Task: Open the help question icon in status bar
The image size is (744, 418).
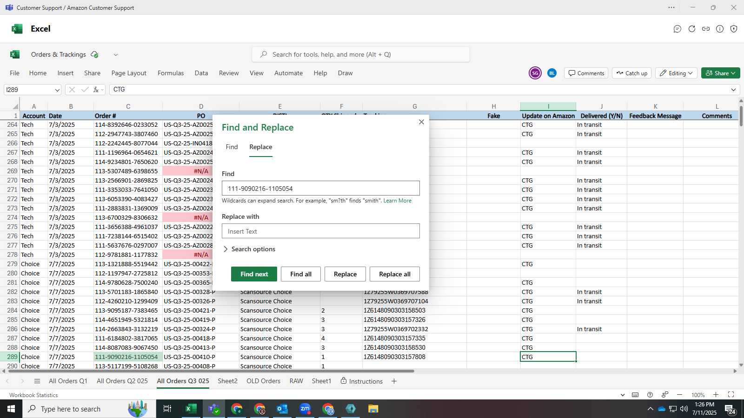Action: 650,395
